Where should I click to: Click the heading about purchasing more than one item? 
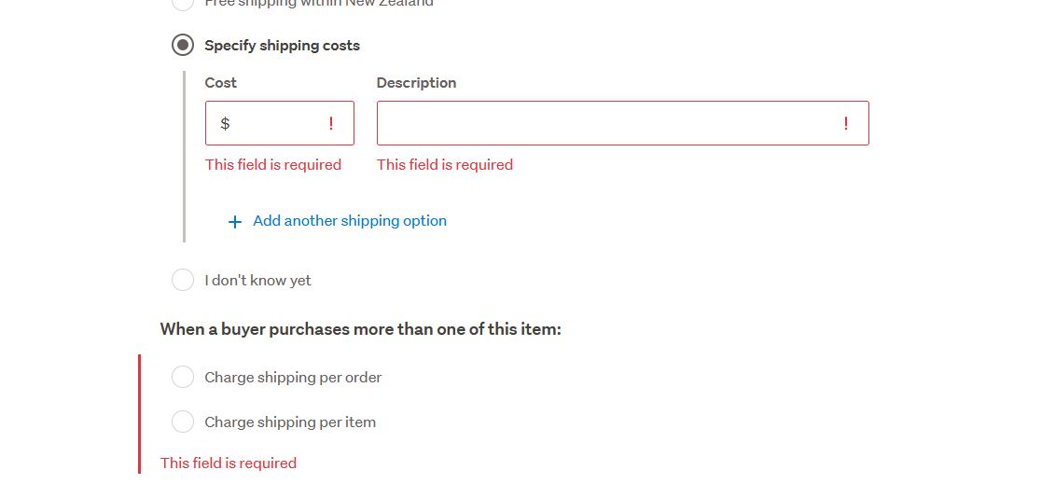[360, 328]
